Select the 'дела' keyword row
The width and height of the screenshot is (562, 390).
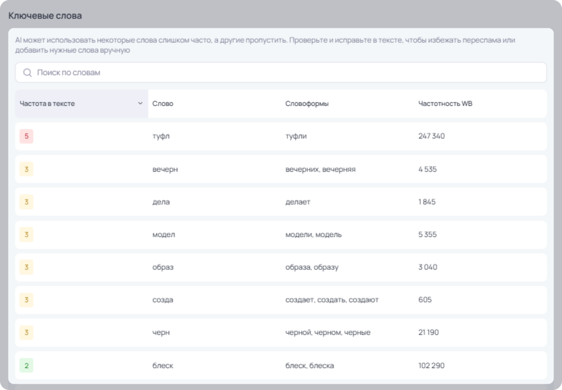(280, 202)
